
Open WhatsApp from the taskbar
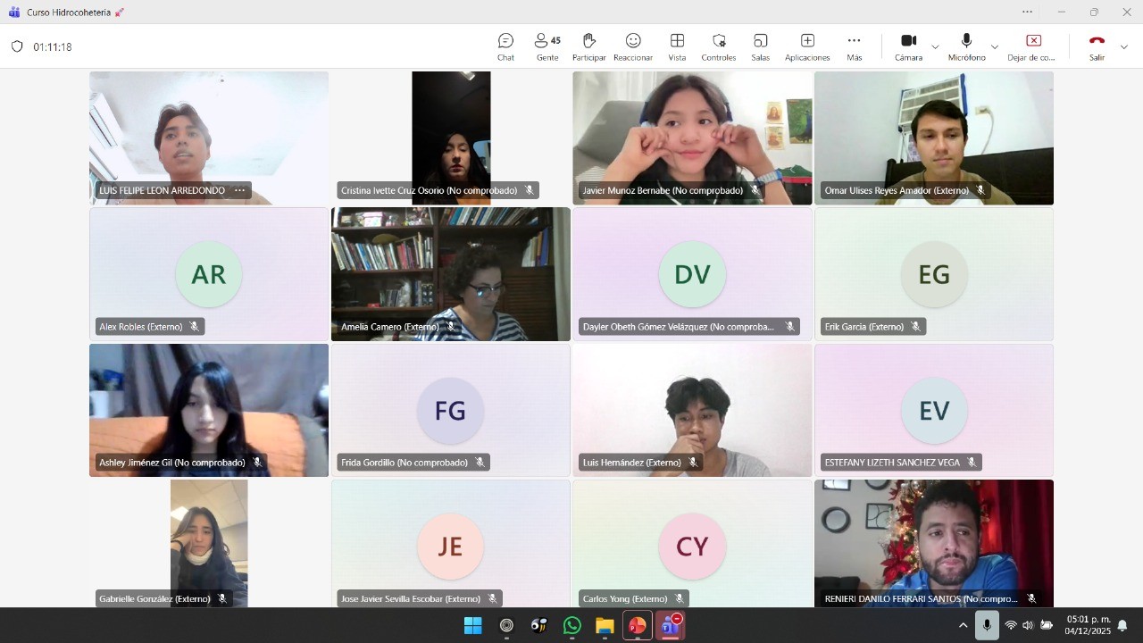571,626
